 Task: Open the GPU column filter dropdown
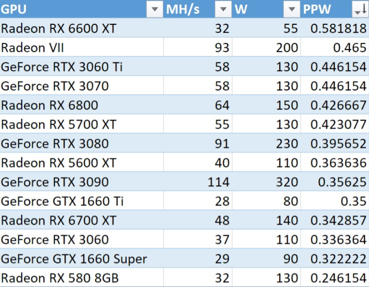pos(155,9)
